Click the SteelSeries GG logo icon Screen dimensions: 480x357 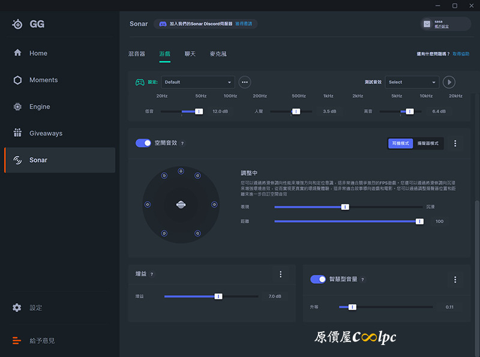click(x=17, y=24)
